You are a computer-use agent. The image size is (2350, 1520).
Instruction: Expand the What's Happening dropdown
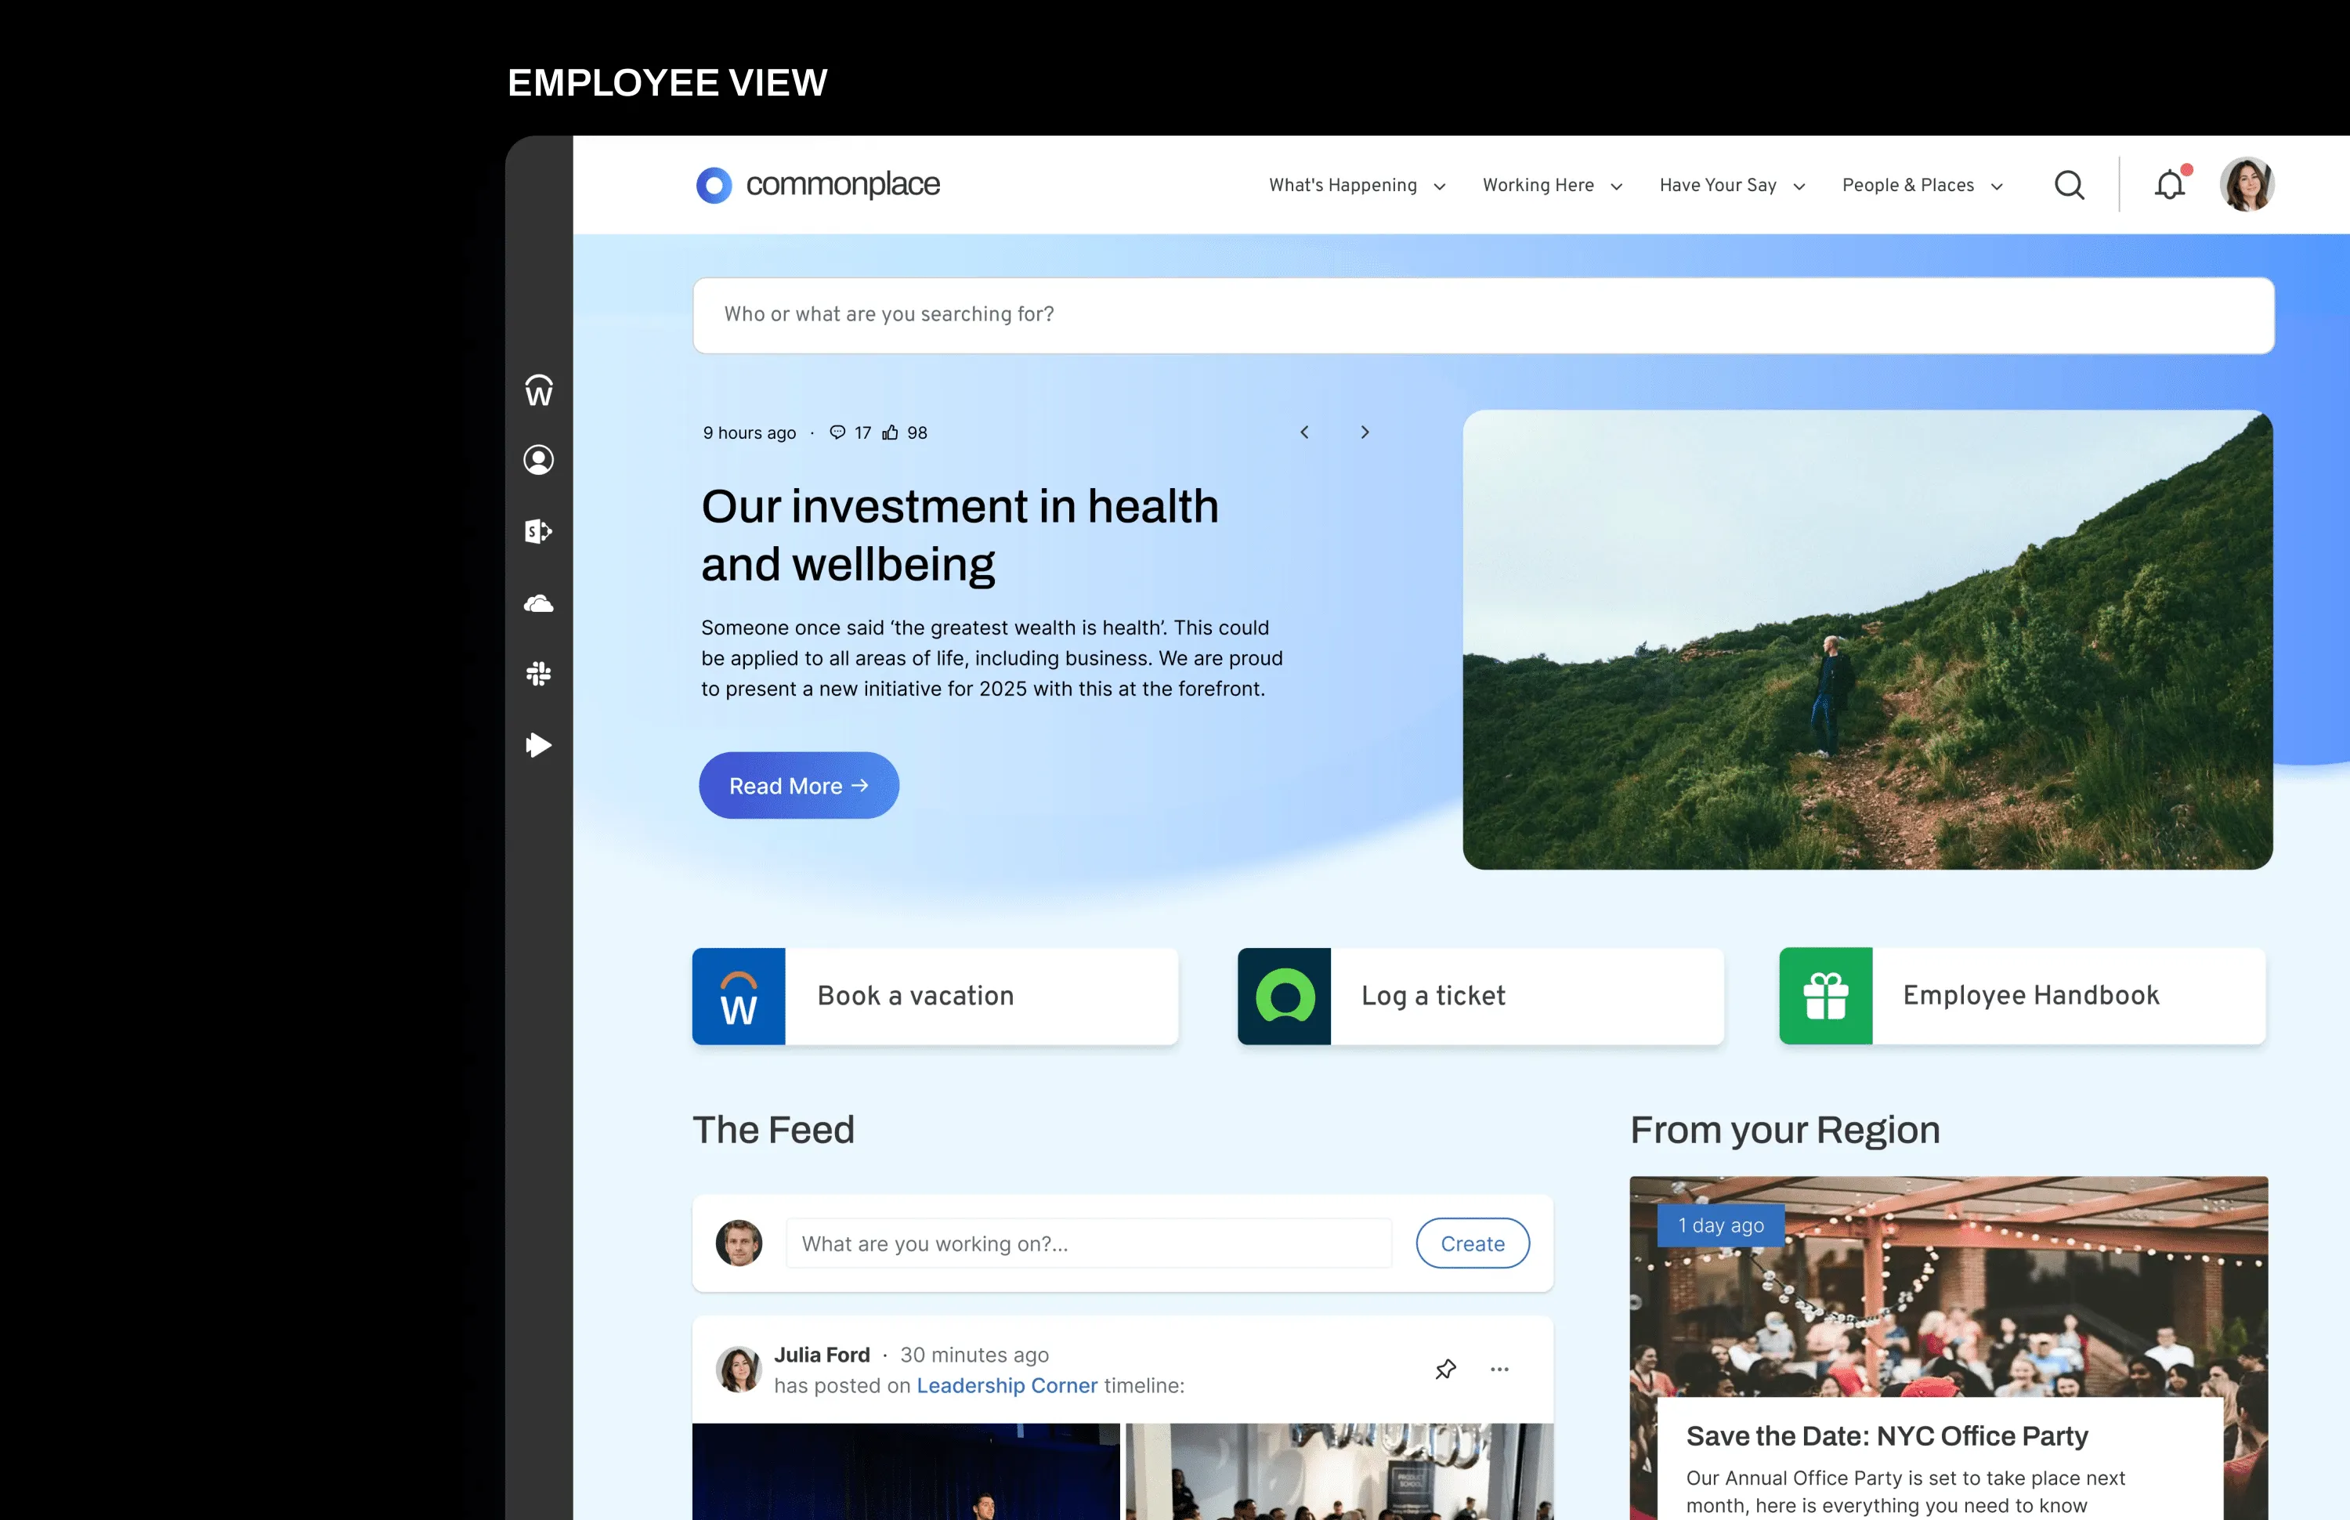[x=1355, y=185]
